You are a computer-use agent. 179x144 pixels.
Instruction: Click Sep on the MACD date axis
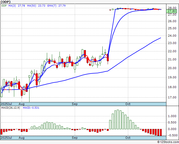point(75,138)
